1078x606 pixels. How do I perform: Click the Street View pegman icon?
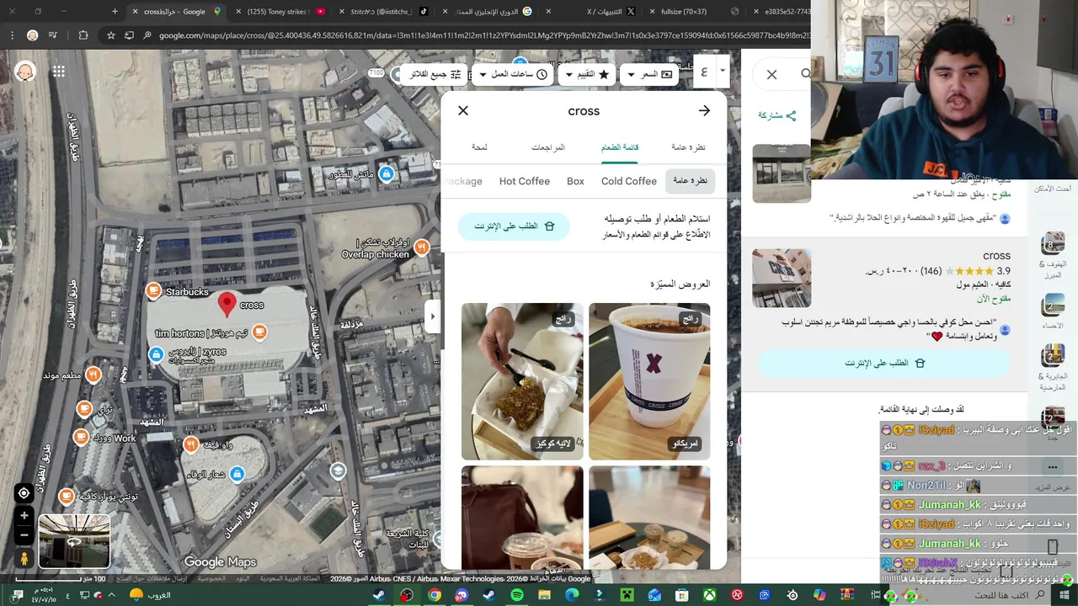[24, 558]
